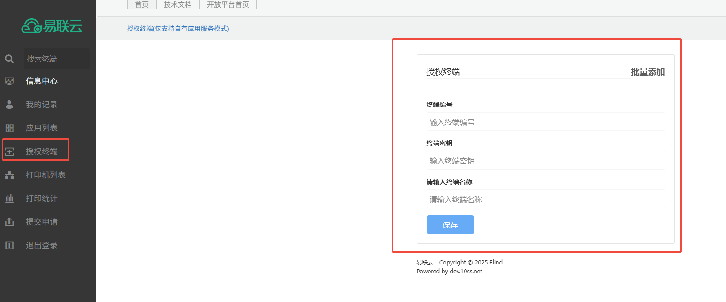The width and height of the screenshot is (726, 302).
Task: Open 打印统计 via bar chart icon
Action: (9, 198)
